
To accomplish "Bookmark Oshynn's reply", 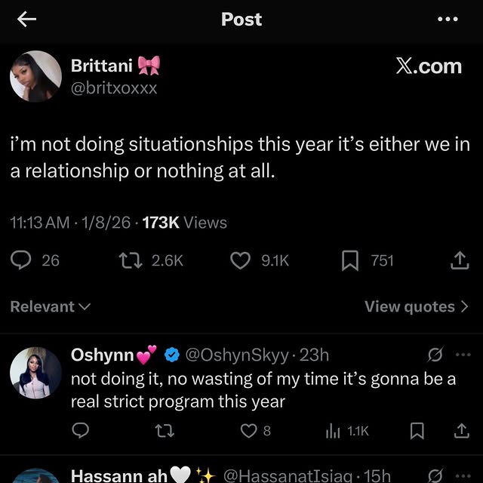I will click(x=416, y=430).
